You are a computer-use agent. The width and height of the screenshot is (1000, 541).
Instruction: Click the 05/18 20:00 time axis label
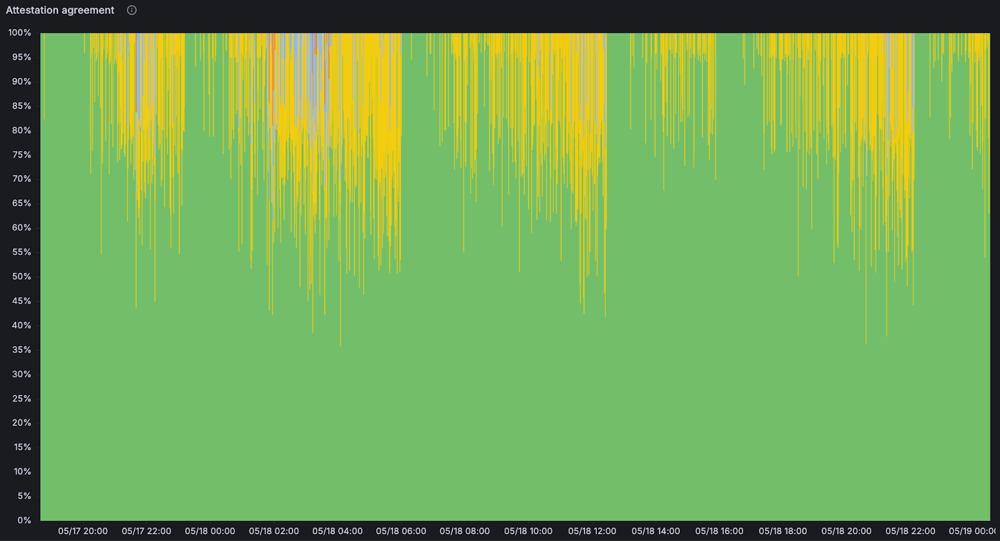tap(846, 531)
